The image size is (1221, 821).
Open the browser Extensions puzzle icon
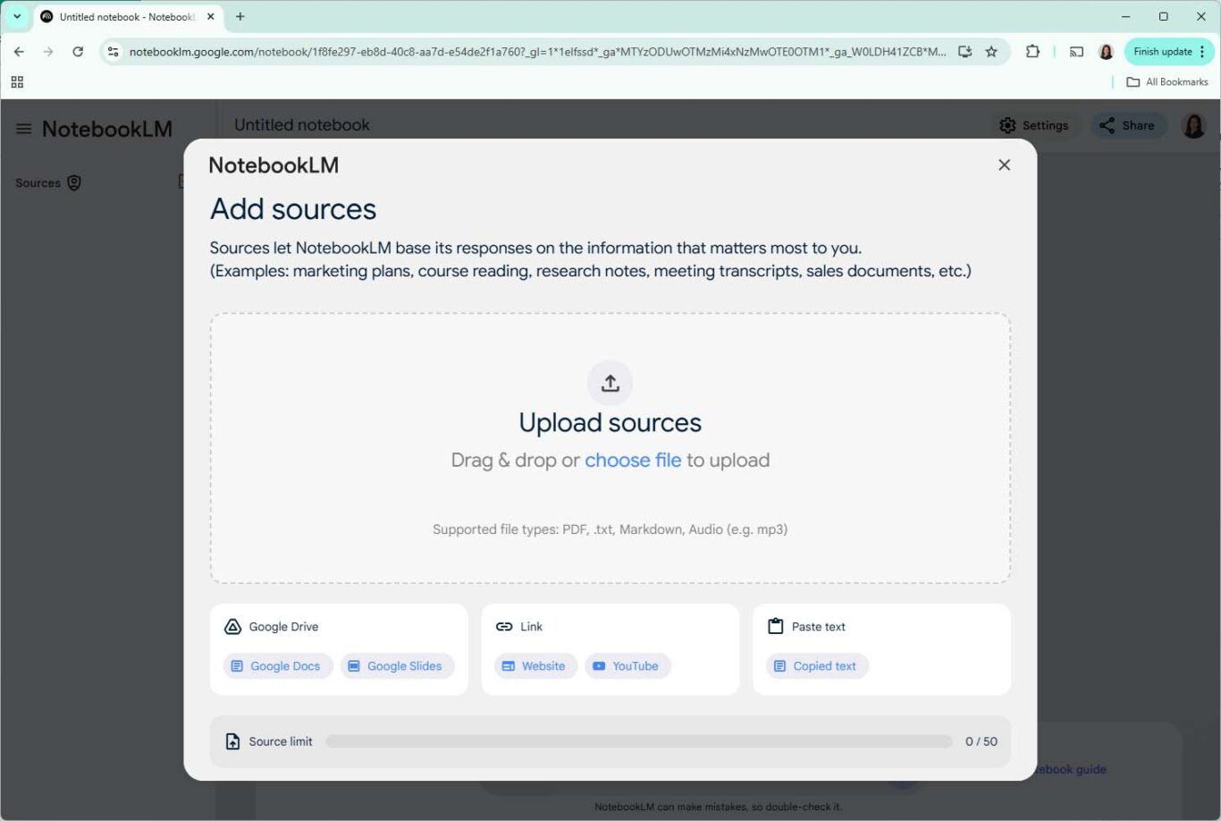[1032, 52]
